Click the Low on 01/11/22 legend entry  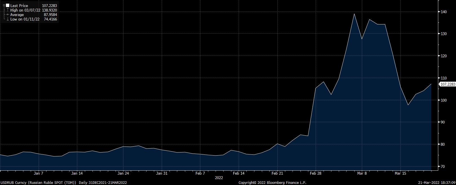(x=25, y=19)
